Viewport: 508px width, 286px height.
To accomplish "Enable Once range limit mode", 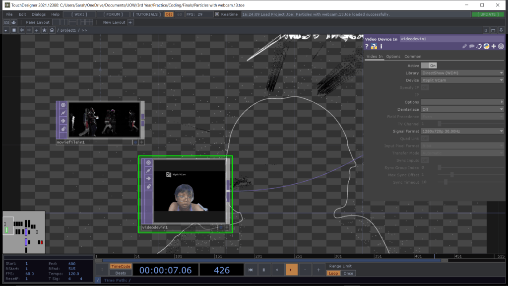I will [x=348, y=273].
